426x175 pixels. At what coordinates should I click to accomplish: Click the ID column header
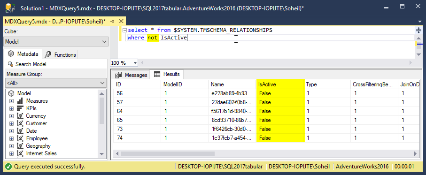pos(137,84)
